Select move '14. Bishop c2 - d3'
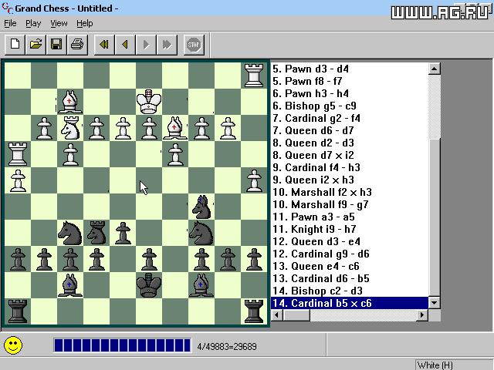The height and width of the screenshot is (370, 494). point(350,291)
